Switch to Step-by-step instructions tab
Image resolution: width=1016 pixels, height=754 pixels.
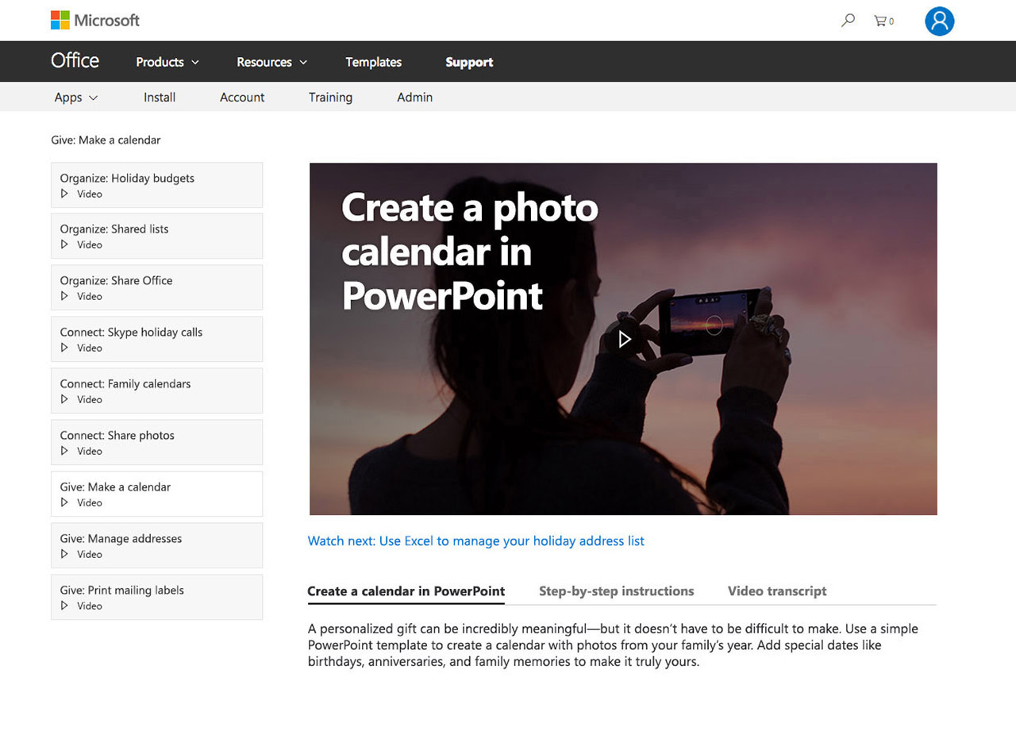tap(616, 591)
